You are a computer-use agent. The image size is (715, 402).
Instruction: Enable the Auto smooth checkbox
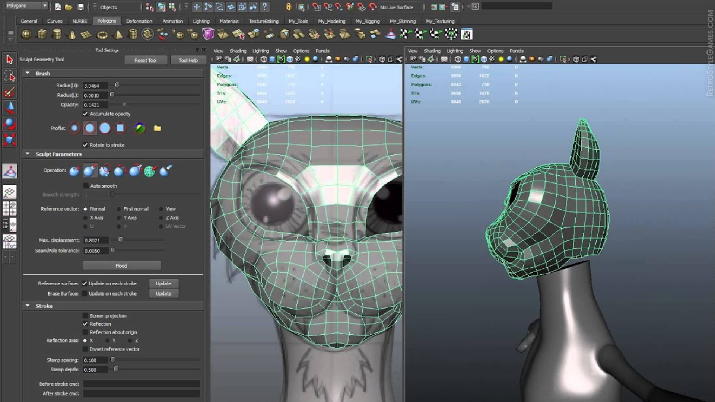(85, 186)
